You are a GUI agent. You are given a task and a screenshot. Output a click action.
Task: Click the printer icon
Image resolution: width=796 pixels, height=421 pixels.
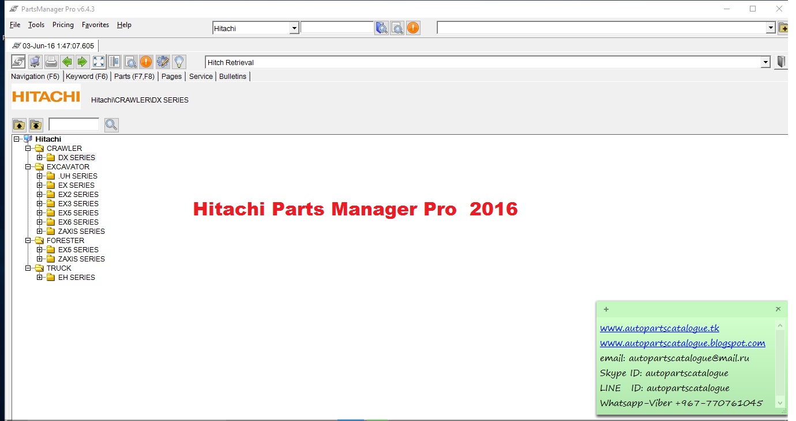[51, 62]
